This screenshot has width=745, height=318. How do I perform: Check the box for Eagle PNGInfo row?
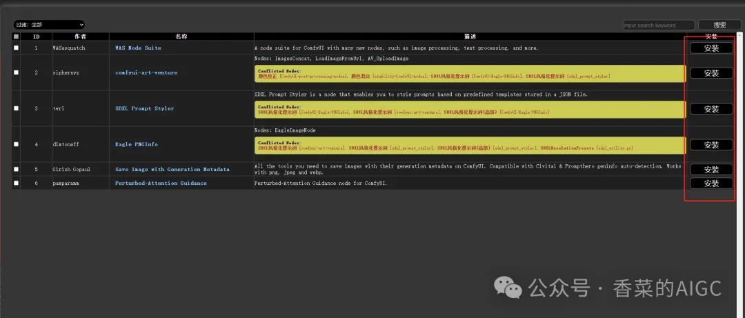tap(16, 144)
